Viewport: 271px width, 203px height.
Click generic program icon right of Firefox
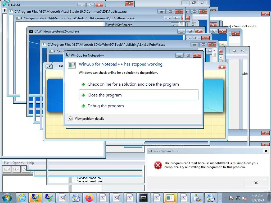[103, 198]
